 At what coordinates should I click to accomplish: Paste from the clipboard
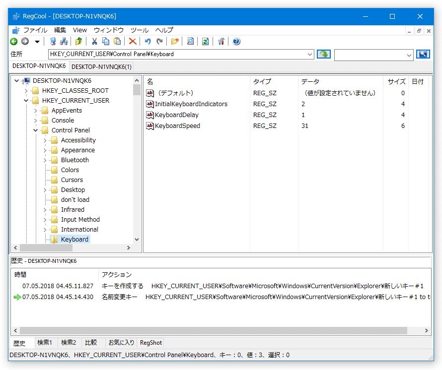tap(117, 42)
